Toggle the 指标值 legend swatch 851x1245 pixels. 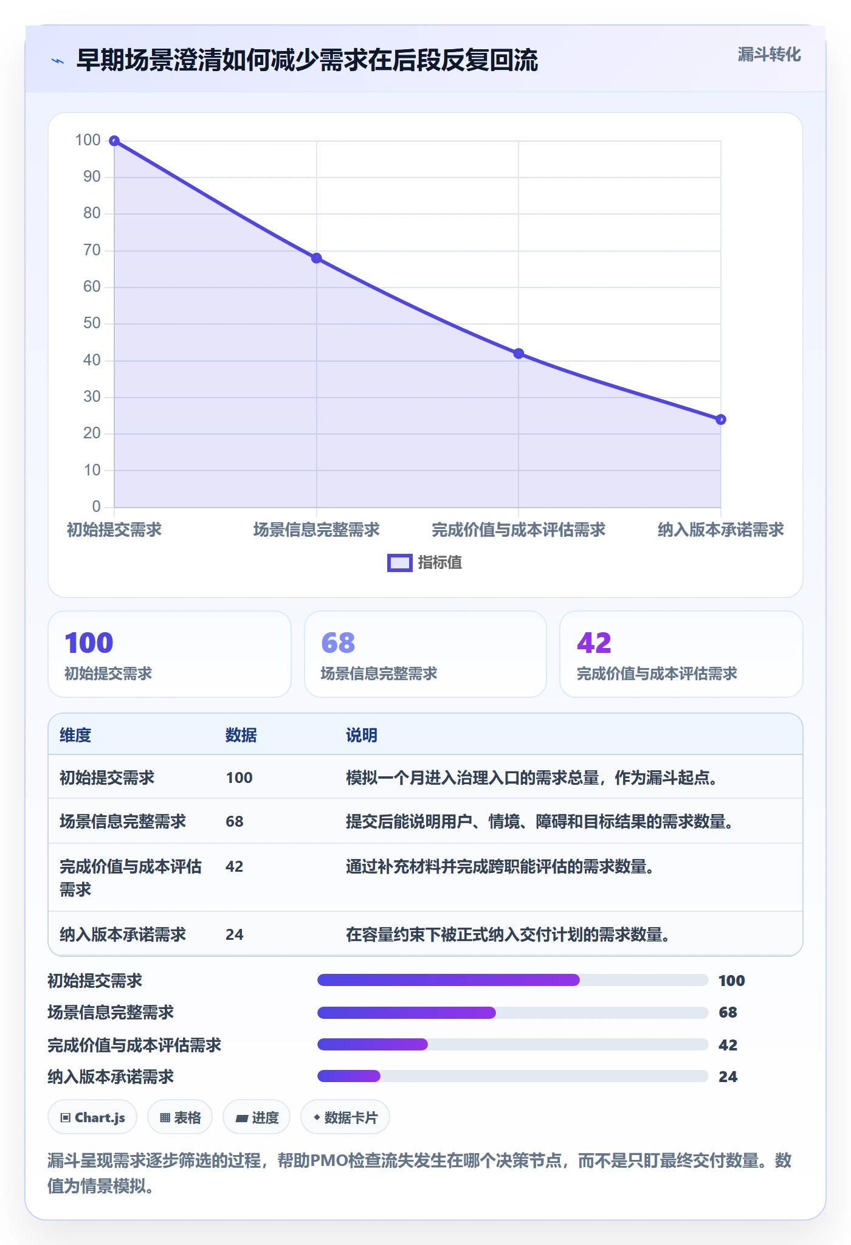pos(400,563)
